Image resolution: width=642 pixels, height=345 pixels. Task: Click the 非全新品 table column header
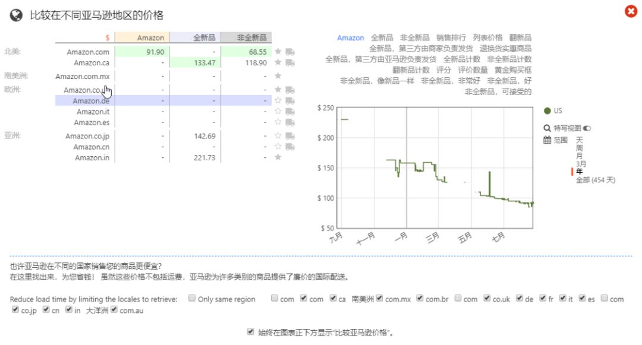click(x=246, y=37)
